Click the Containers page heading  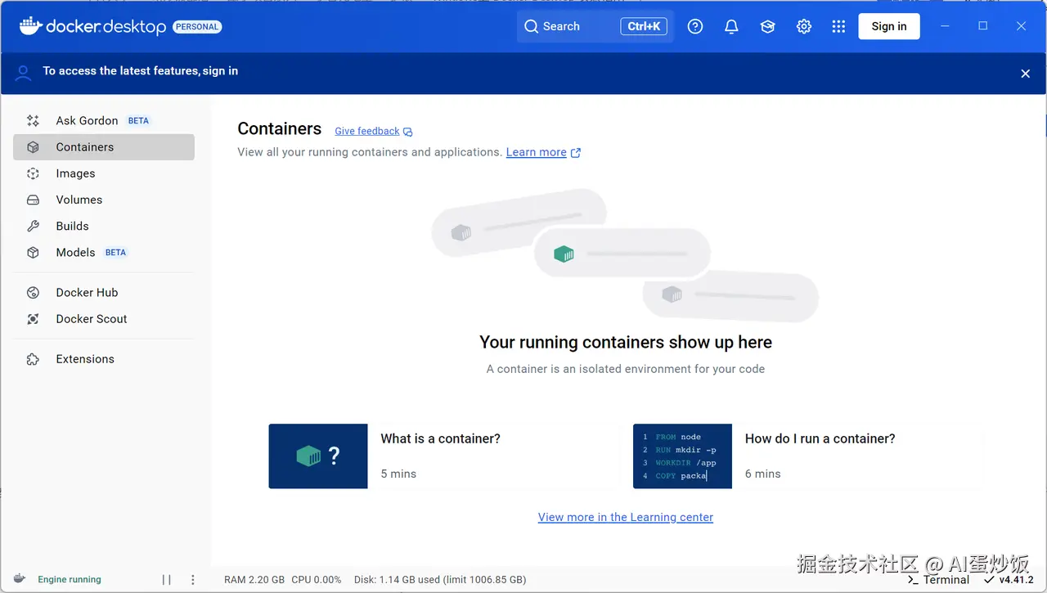(279, 129)
